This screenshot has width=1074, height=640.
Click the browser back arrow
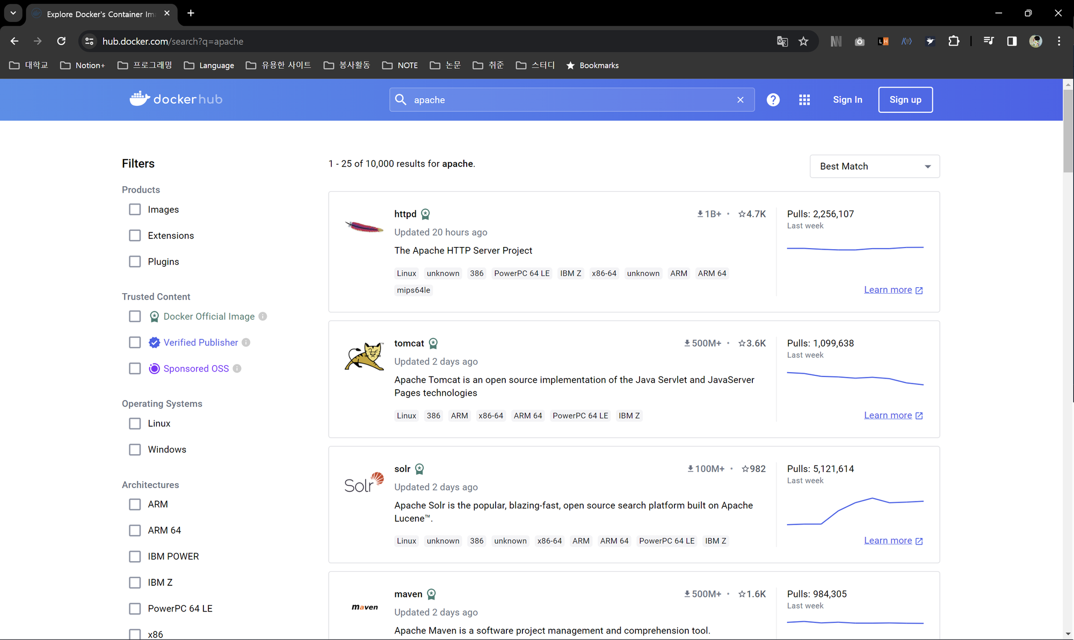tap(14, 41)
